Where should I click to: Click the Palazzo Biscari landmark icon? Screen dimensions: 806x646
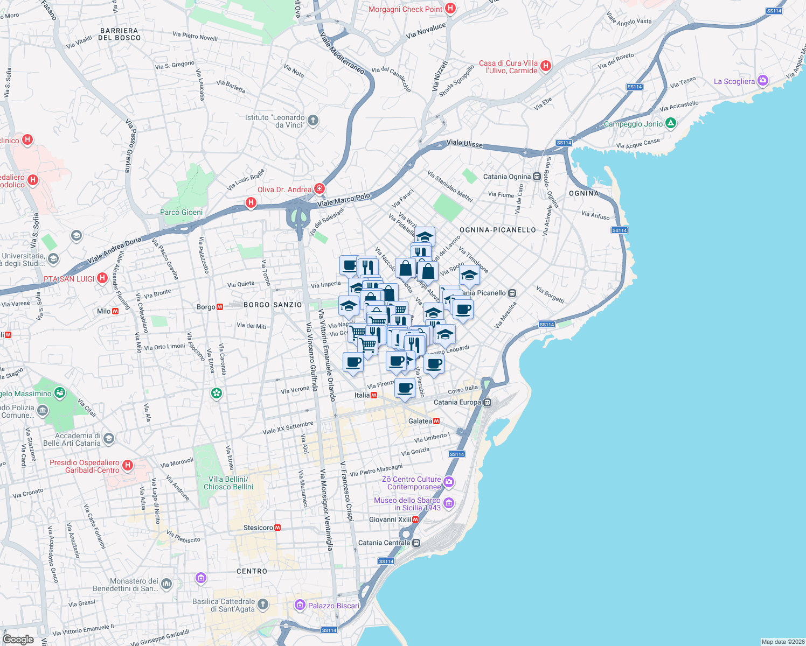click(x=300, y=605)
